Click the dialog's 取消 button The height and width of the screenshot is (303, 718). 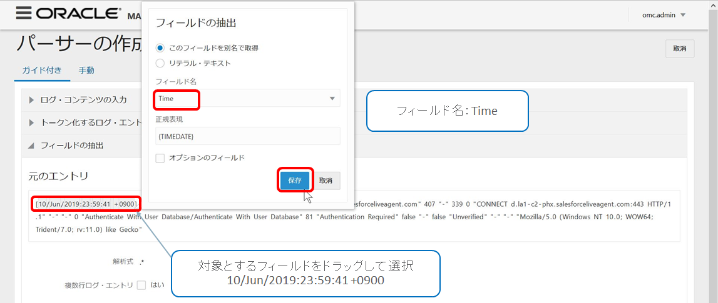(326, 180)
